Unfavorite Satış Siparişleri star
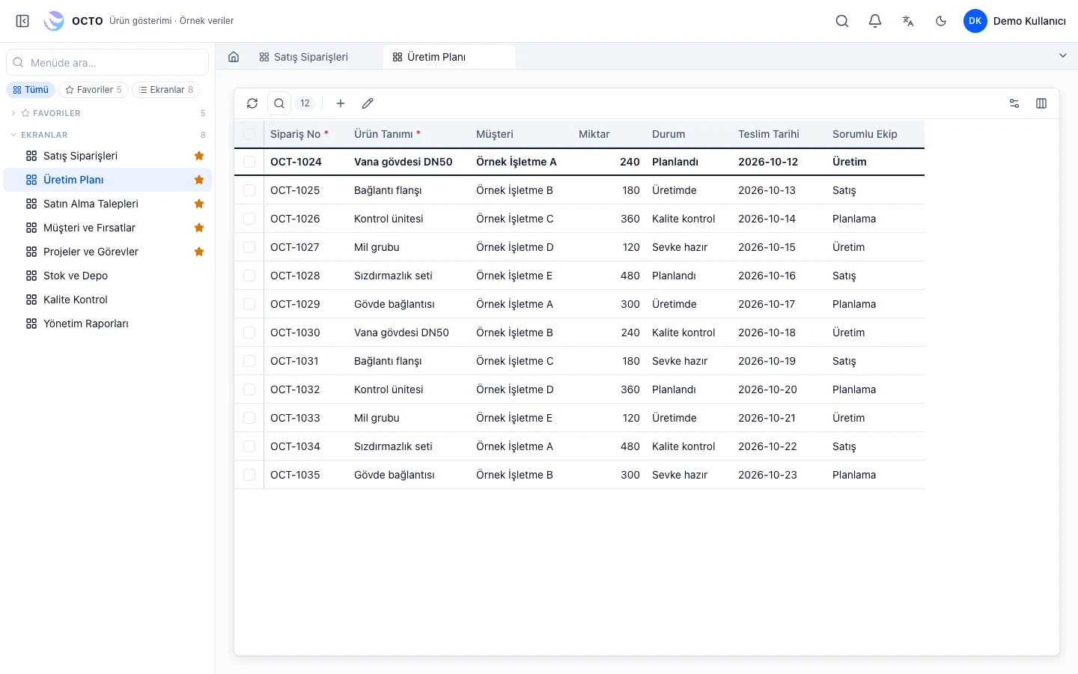 point(199,156)
